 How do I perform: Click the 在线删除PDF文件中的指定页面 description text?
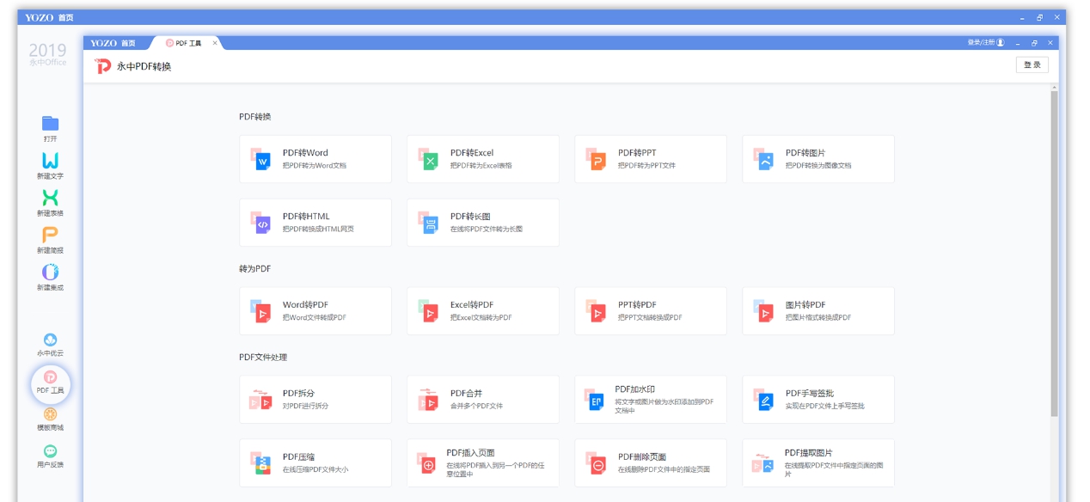point(664,470)
